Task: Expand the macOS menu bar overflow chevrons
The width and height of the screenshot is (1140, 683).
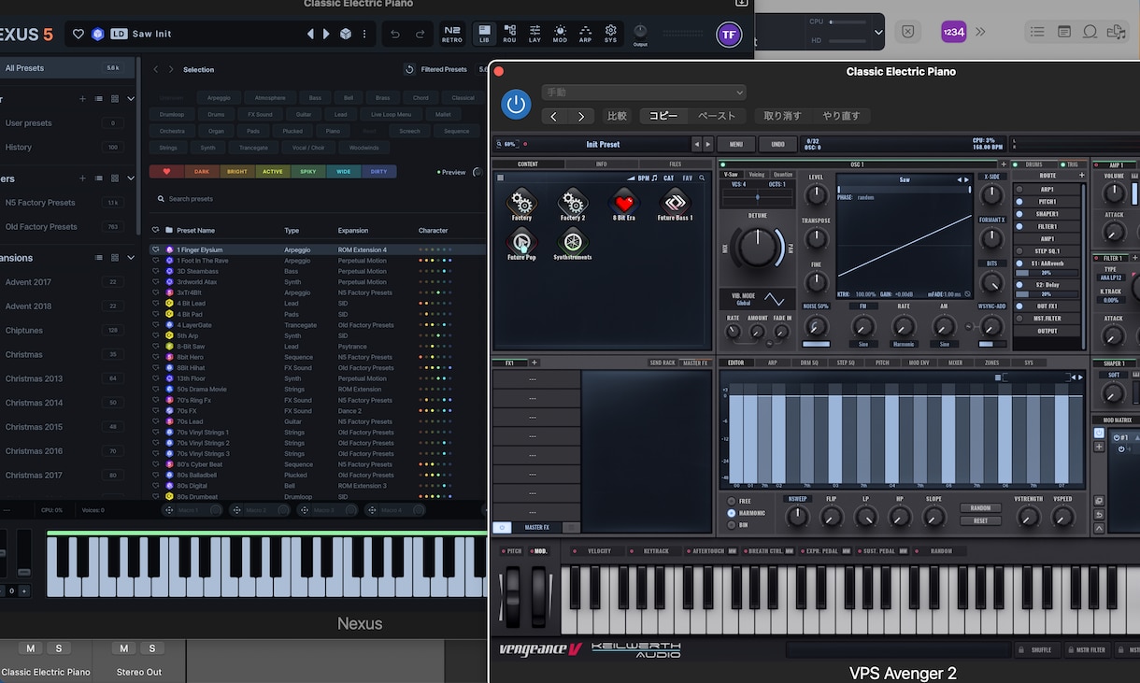Action: [x=980, y=32]
